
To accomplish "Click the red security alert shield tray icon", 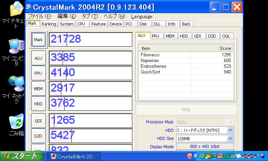I will (220, 156).
